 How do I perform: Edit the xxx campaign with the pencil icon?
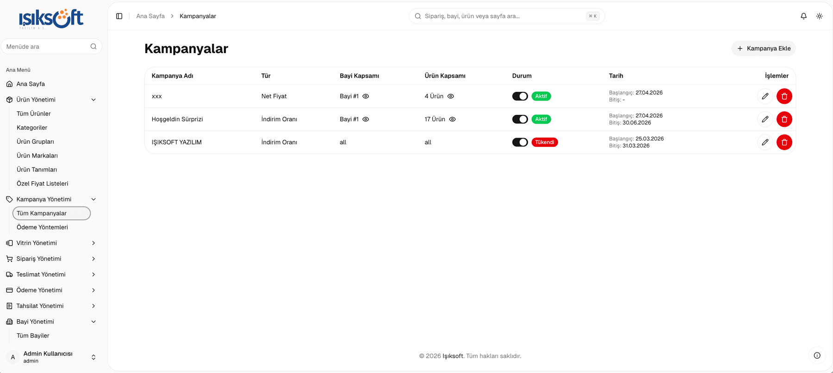coord(765,96)
